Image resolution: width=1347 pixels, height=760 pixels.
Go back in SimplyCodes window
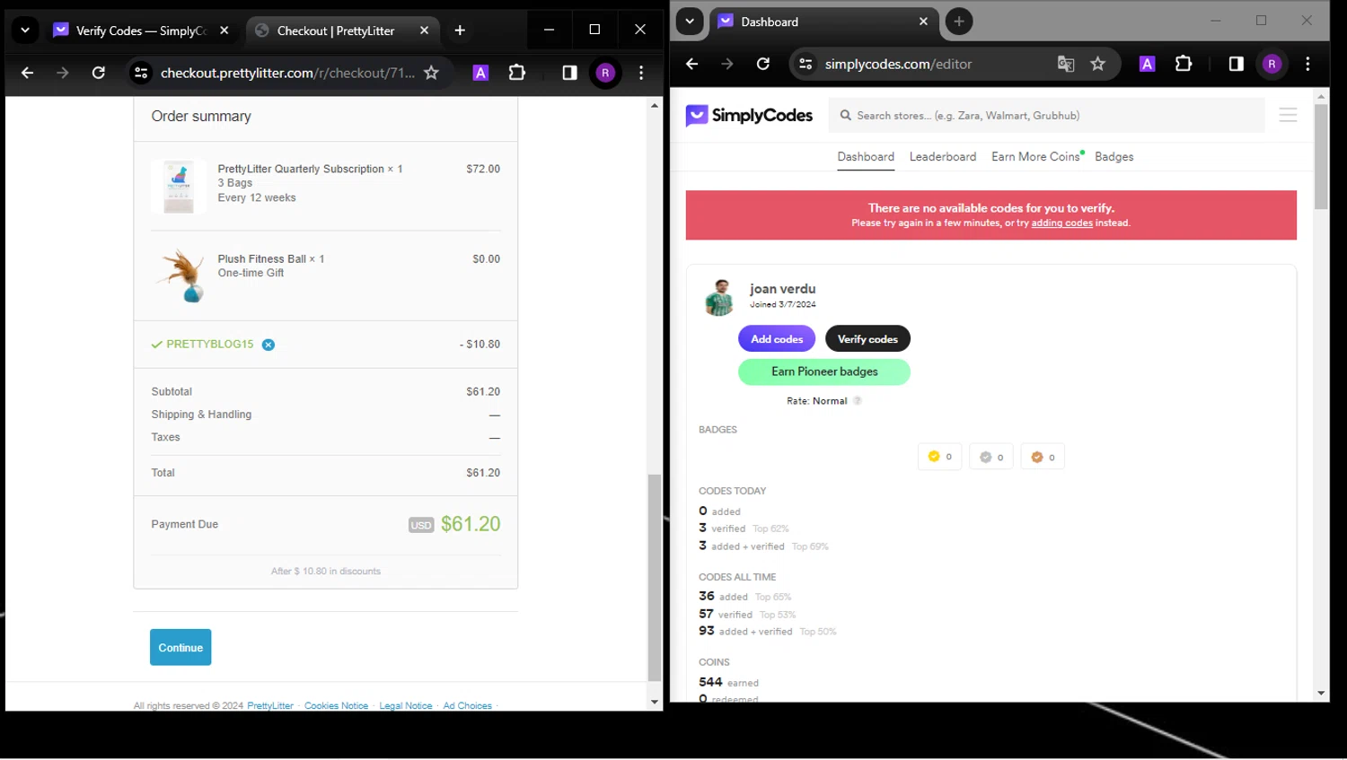pyautogui.click(x=691, y=64)
